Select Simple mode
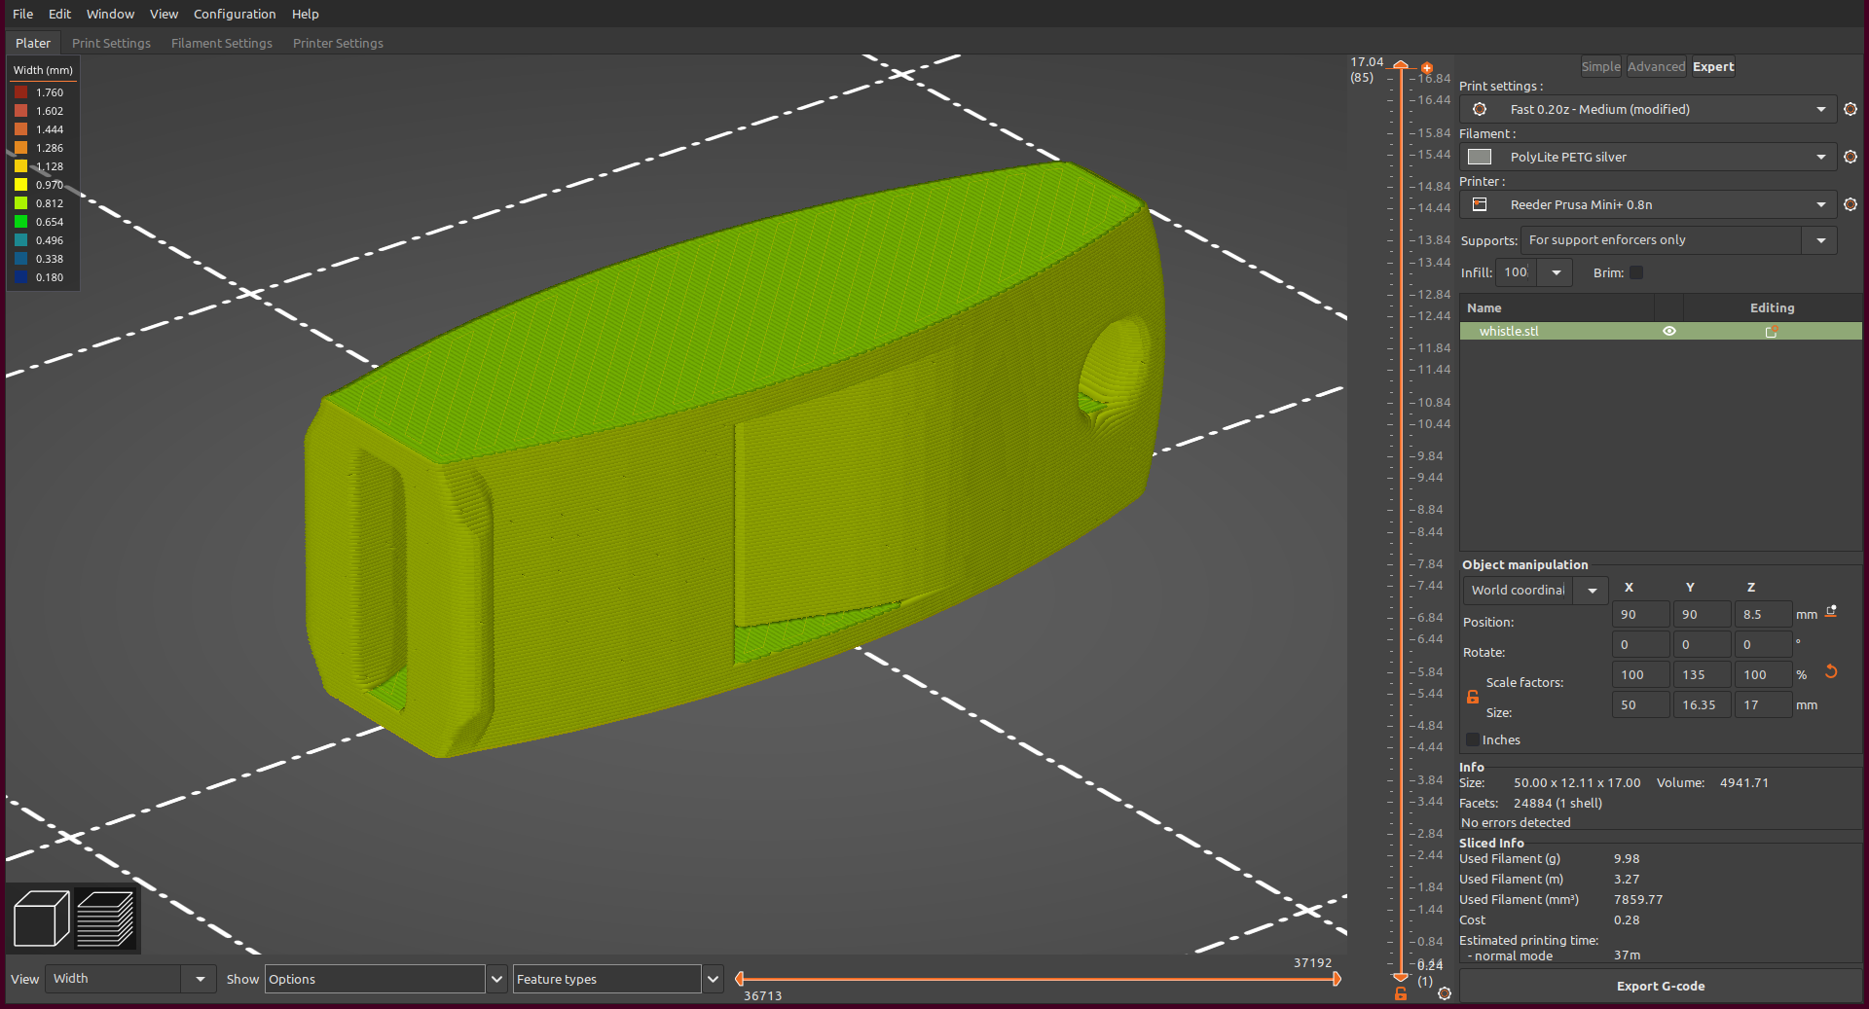1869x1009 pixels. click(x=1600, y=67)
